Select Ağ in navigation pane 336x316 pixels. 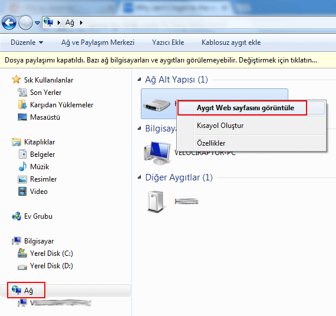click(28, 291)
